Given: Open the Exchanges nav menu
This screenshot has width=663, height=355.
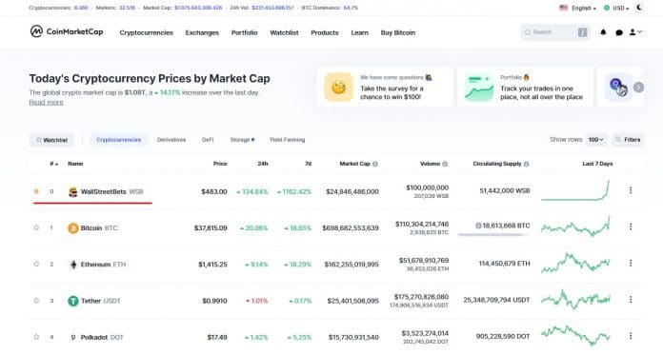Looking at the screenshot, I should pyautogui.click(x=202, y=32).
